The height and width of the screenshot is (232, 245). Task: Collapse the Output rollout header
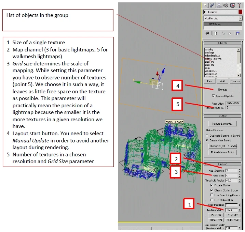click(x=222, y=116)
